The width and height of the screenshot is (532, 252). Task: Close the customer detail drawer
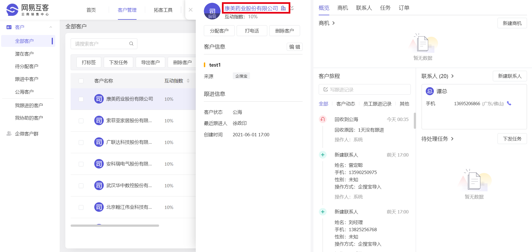[190, 10]
